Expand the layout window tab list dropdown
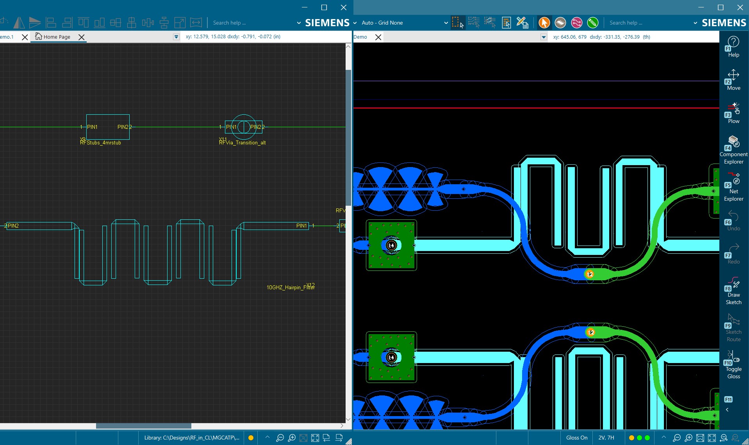 (x=543, y=37)
